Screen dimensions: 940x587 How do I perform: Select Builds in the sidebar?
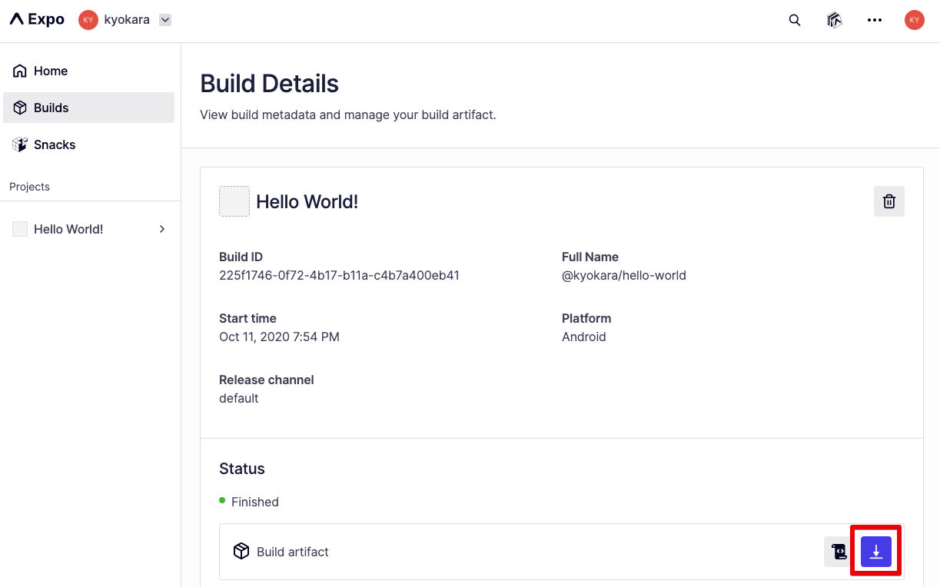pos(51,108)
